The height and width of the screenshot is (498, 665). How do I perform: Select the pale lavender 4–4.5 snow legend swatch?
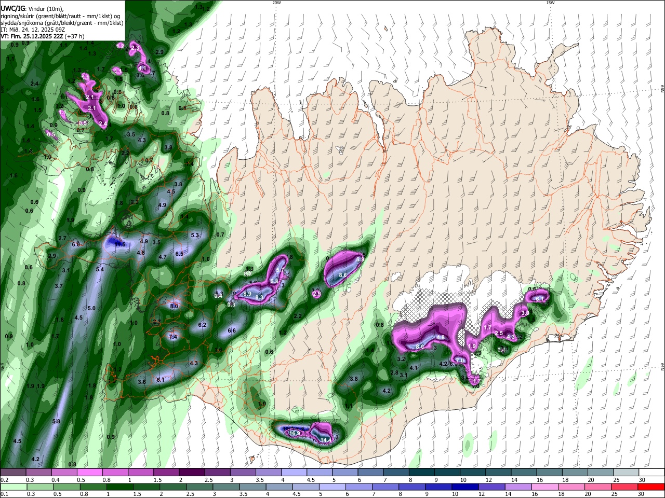pos(294,473)
